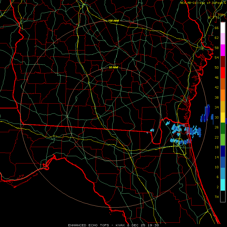Click the legend value '6'

[218, 177]
